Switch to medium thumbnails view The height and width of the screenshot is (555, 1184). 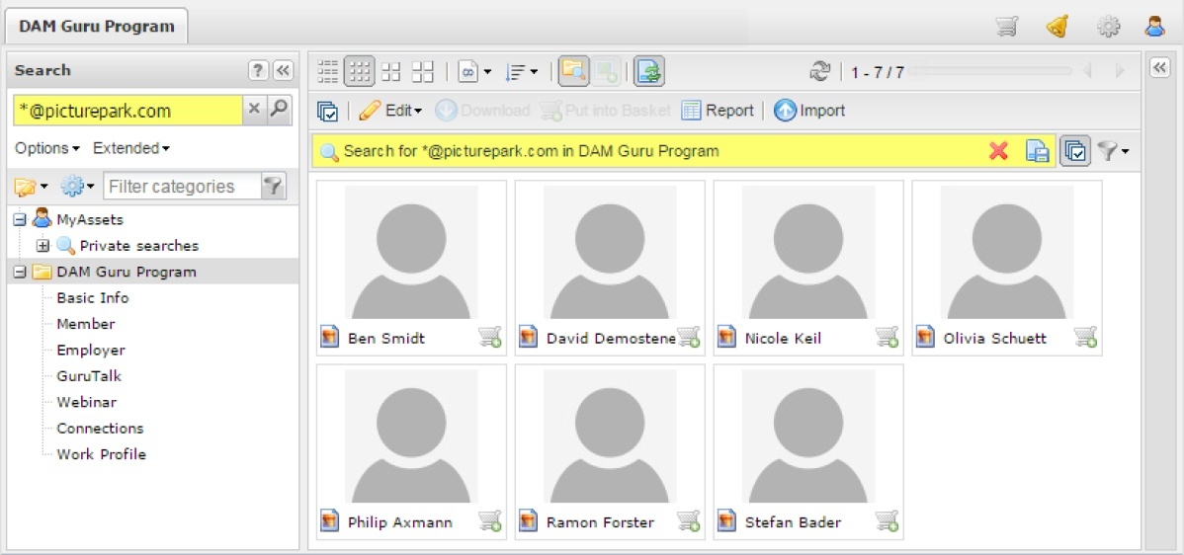pos(390,72)
